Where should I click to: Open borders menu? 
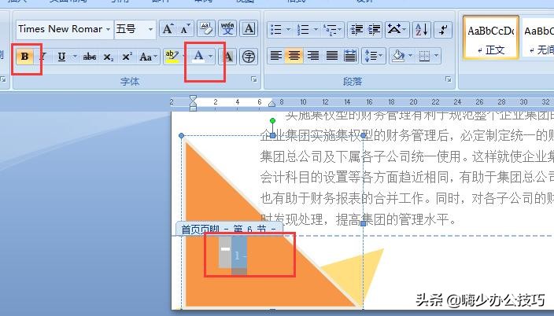pos(428,56)
